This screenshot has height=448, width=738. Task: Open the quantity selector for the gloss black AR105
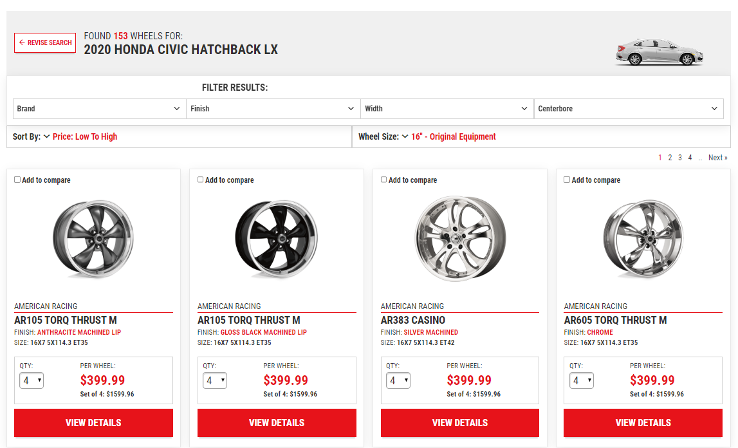[x=215, y=380]
